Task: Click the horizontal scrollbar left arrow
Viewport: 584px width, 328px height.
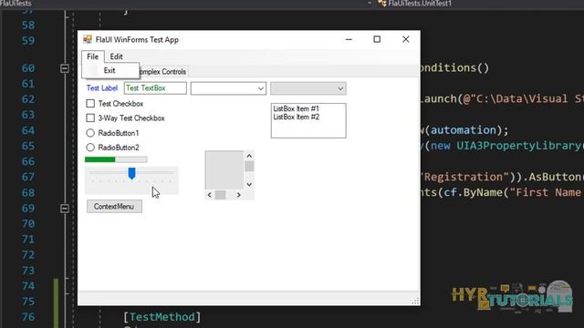Action: (x=209, y=195)
